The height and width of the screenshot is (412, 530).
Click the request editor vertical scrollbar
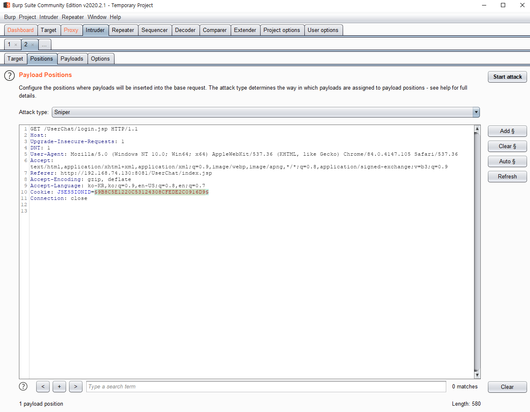pyautogui.click(x=477, y=252)
